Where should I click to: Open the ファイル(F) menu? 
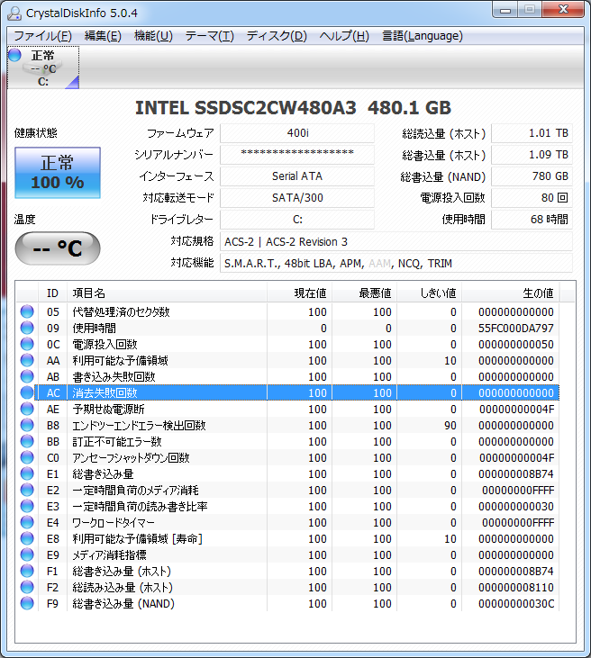(43, 36)
